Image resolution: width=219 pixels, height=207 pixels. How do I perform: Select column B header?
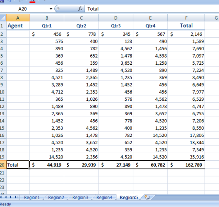(47, 18)
